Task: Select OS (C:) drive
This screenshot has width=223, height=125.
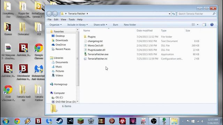Action: tap(59, 98)
